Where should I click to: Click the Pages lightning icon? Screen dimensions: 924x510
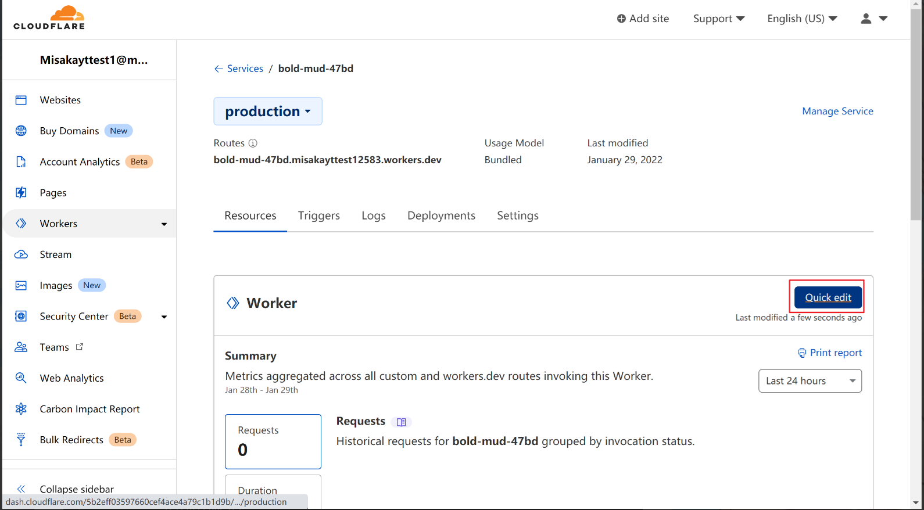coord(21,193)
